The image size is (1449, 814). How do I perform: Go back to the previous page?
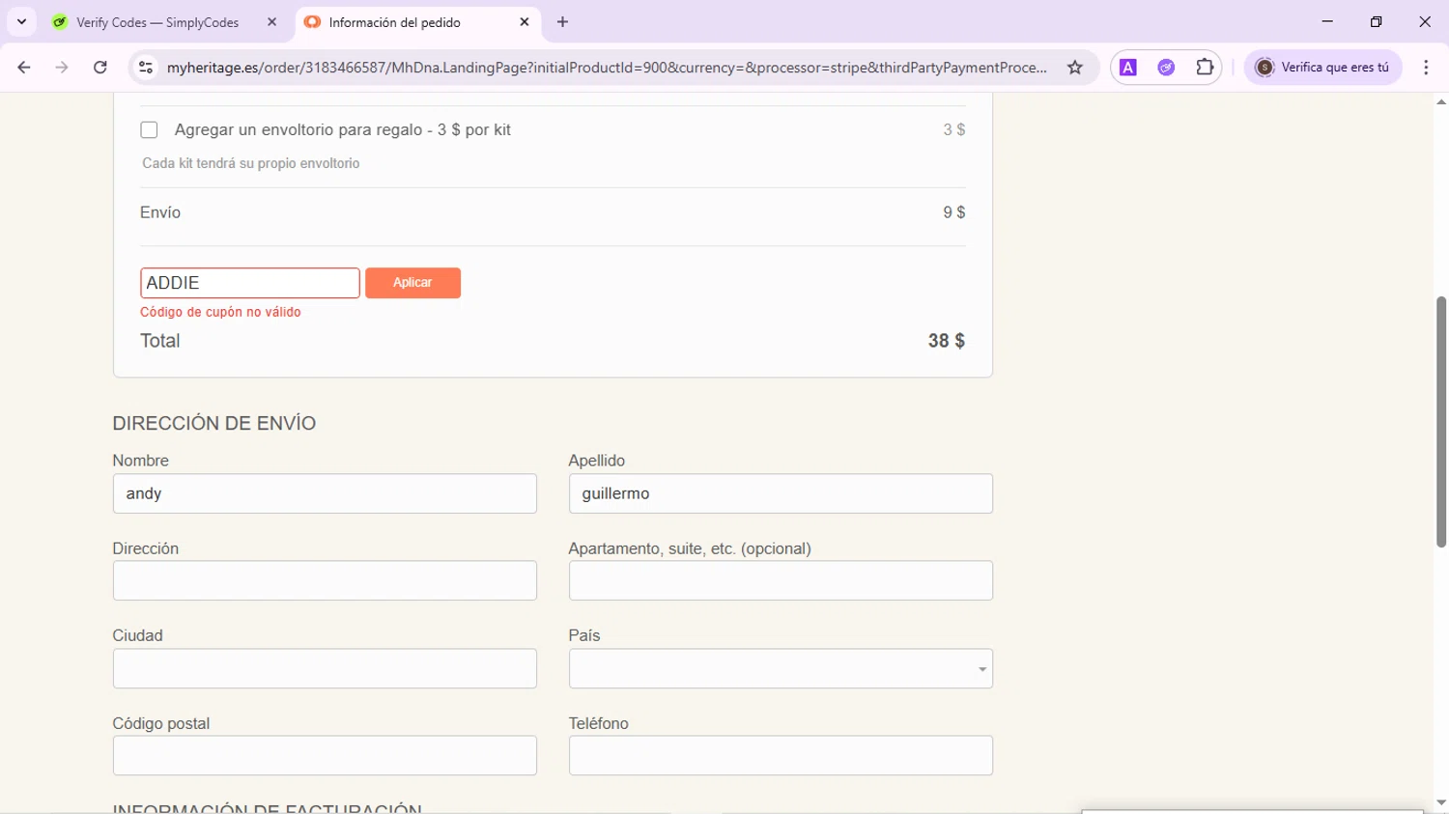(24, 68)
